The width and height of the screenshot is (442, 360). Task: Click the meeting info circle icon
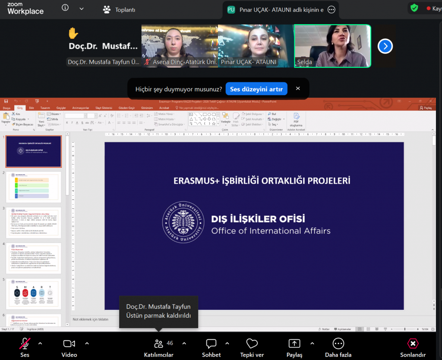65,8
